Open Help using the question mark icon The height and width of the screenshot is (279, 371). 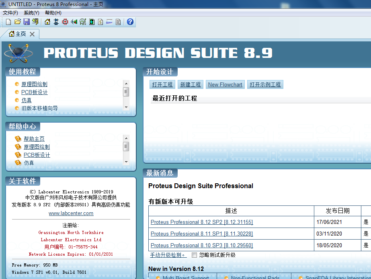click(x=129, y=22)
